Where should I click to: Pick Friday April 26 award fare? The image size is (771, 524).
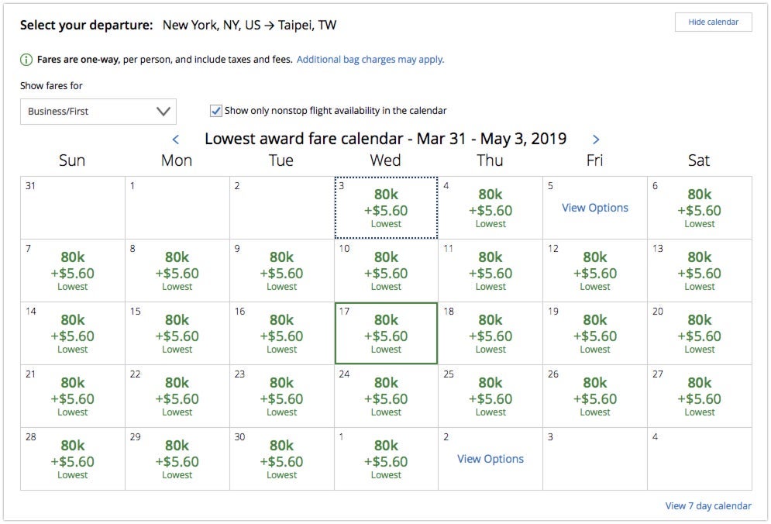pos(595,396)
